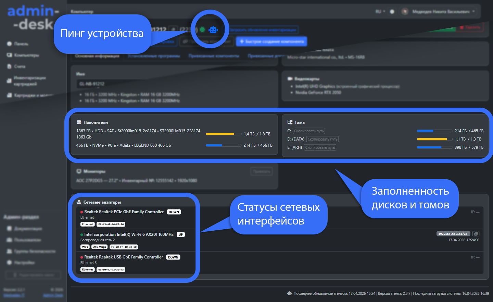This screenshot has height=302, width=493.
Task: Click the Тома volumes panel icon
Action: click(x=290, y=122)
